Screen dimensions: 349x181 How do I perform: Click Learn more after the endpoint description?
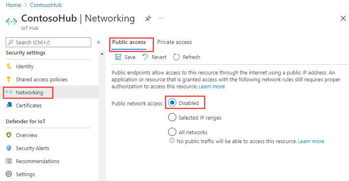tap(212, 87)
